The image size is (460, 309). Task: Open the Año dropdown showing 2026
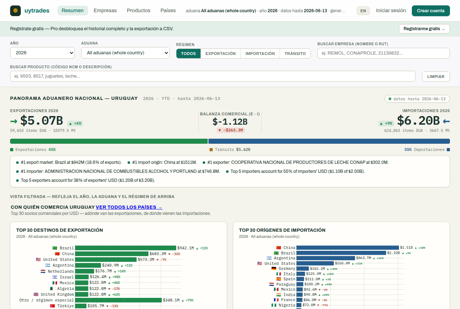click(42, 53)
